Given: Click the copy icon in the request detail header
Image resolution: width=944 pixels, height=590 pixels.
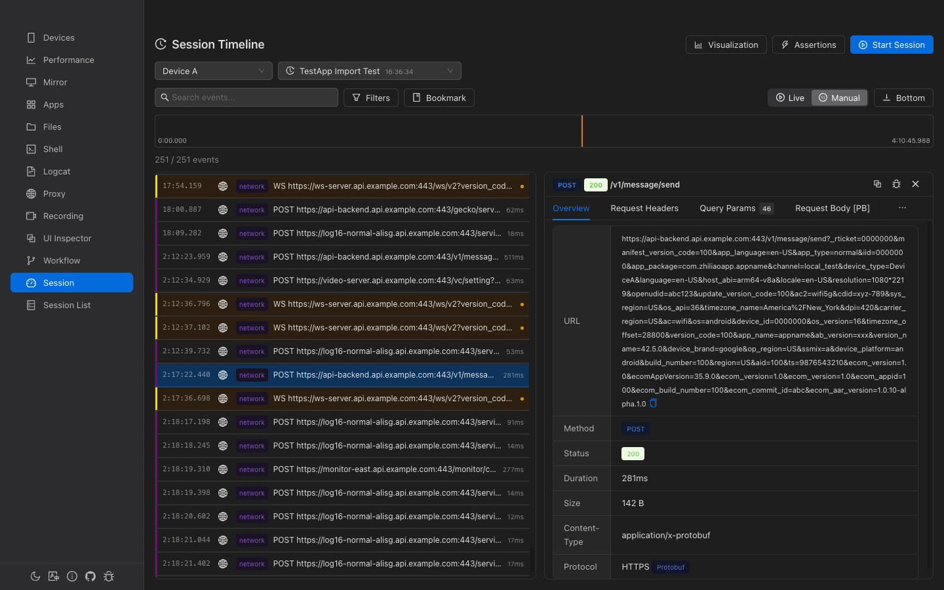Looking at the screenshot, I should pyautogui.click(x=878, y=184).
